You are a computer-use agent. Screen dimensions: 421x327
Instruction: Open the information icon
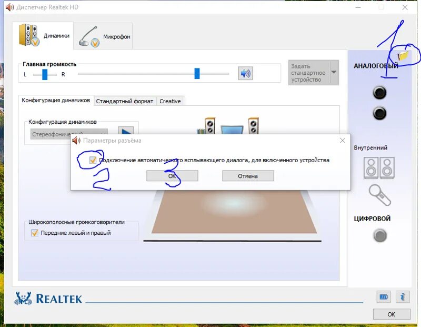tap(402, 297)
